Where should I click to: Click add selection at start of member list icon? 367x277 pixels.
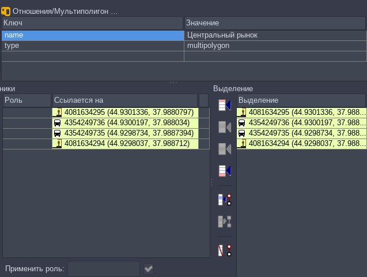224,106
